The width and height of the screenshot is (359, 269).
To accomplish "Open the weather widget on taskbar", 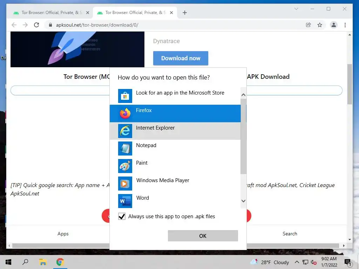I will click(270, 262).
